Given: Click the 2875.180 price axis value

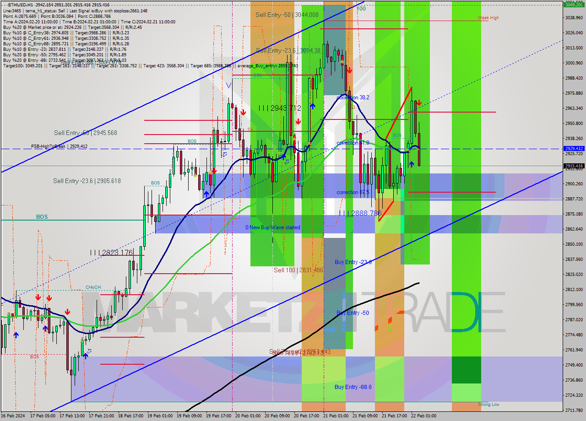Looking at the screenshot, I should point(574,214).
